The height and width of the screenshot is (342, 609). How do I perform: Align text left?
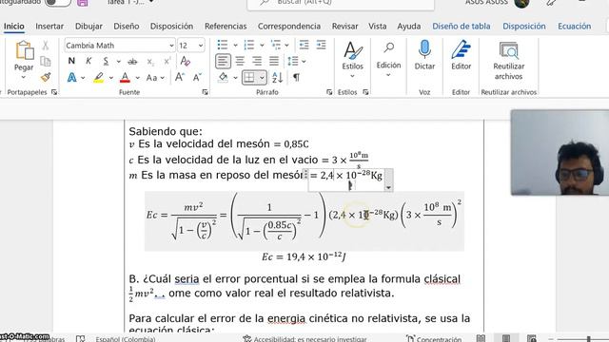click(x=223, y=61)
